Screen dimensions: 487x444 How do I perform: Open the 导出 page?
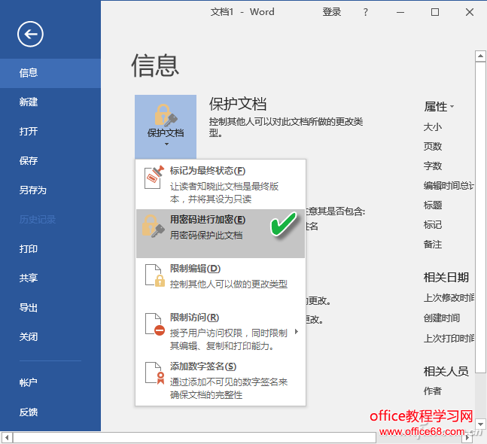(x=50, y=307)
